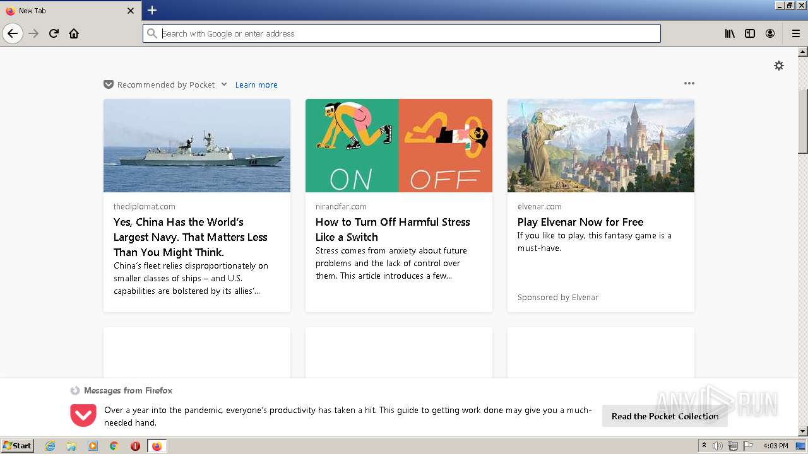808x454 pixels.
Task: Click the scrollbar down arrow
Action: click(803, 431)
